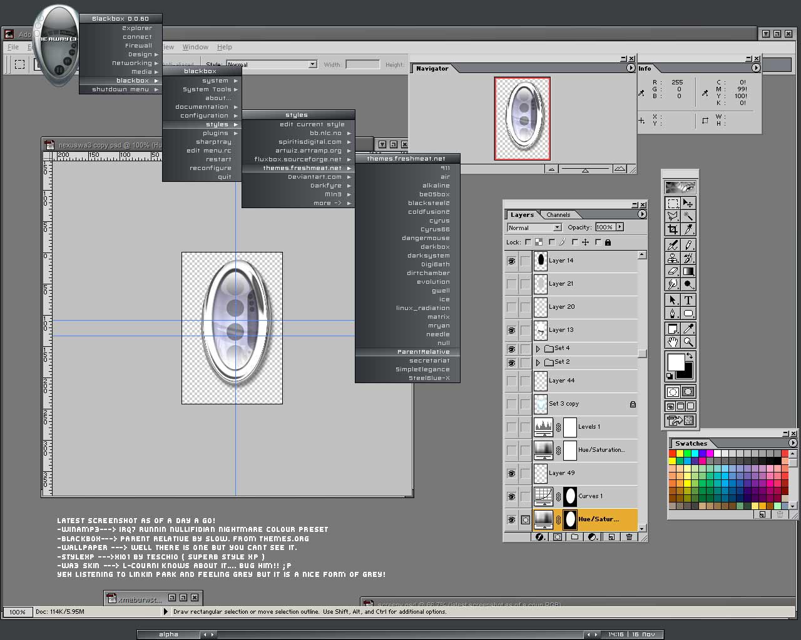
Task: Select the Move tool in toolbox
Action: point(688,204)
